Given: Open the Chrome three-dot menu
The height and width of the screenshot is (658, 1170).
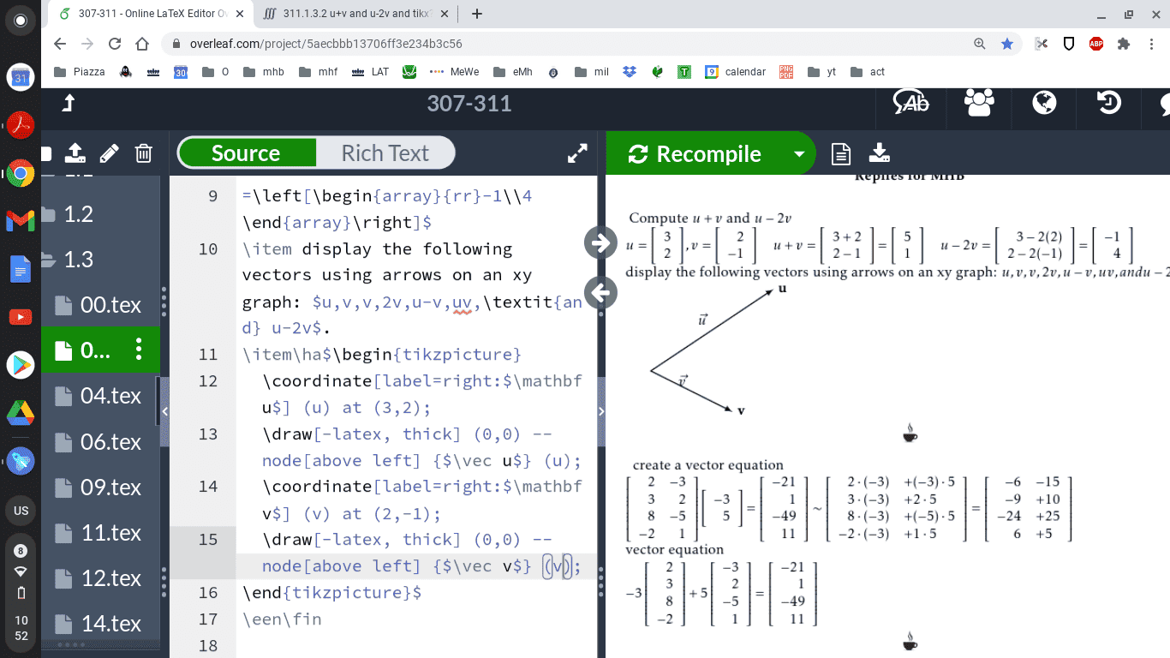Looking at the screenshot, I should [1151, 44].
